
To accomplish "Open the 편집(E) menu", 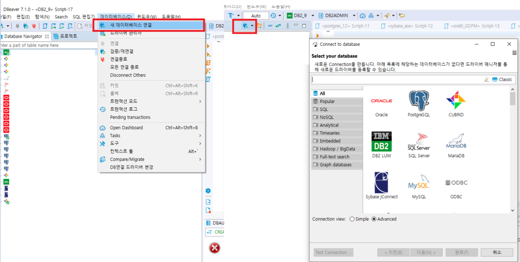I will point(23,17).
